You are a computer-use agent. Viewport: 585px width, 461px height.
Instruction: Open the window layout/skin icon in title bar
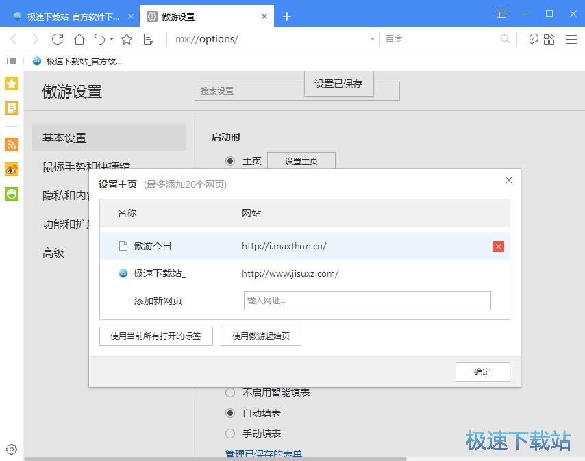[x=501, y=14]
